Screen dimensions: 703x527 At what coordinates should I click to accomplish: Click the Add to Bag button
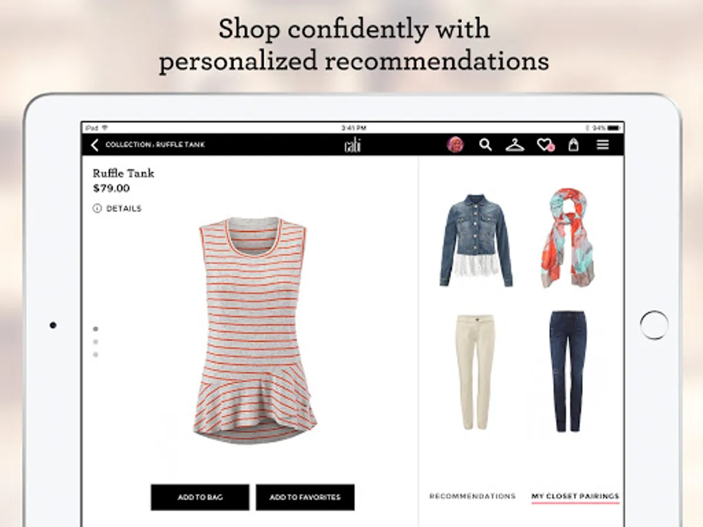tap(200, 497)
